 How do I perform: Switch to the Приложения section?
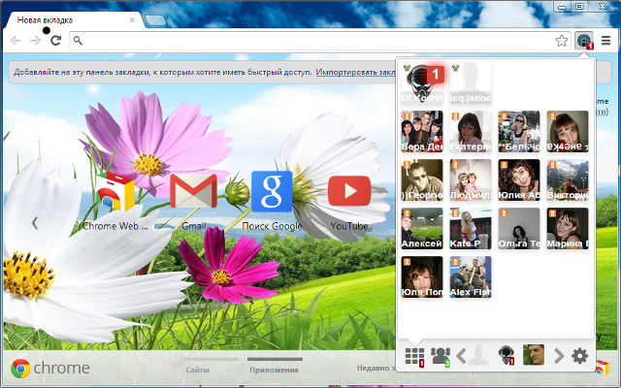(x=274, y=369)
